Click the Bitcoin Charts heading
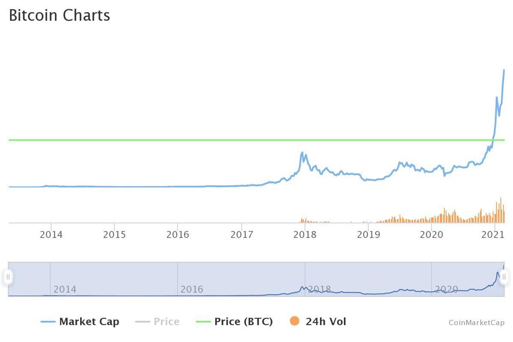The width and height of the screenshot is (513, 342). 59,15
